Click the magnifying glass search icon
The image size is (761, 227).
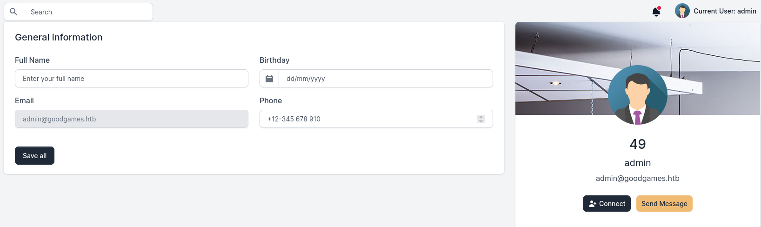coord(13,12)
